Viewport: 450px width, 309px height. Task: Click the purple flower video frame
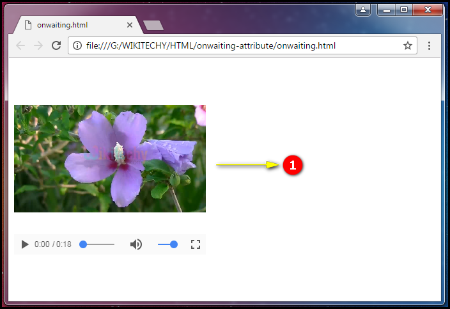point(110,158)
